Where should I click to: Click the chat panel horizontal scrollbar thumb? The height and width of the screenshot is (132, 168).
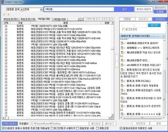[142, 118]
